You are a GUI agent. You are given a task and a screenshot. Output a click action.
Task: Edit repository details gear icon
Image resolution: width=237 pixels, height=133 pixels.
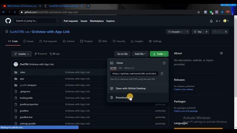pos(221,53)
